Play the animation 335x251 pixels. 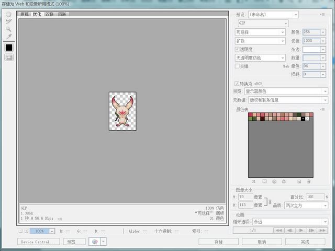[x=301, y=230]
